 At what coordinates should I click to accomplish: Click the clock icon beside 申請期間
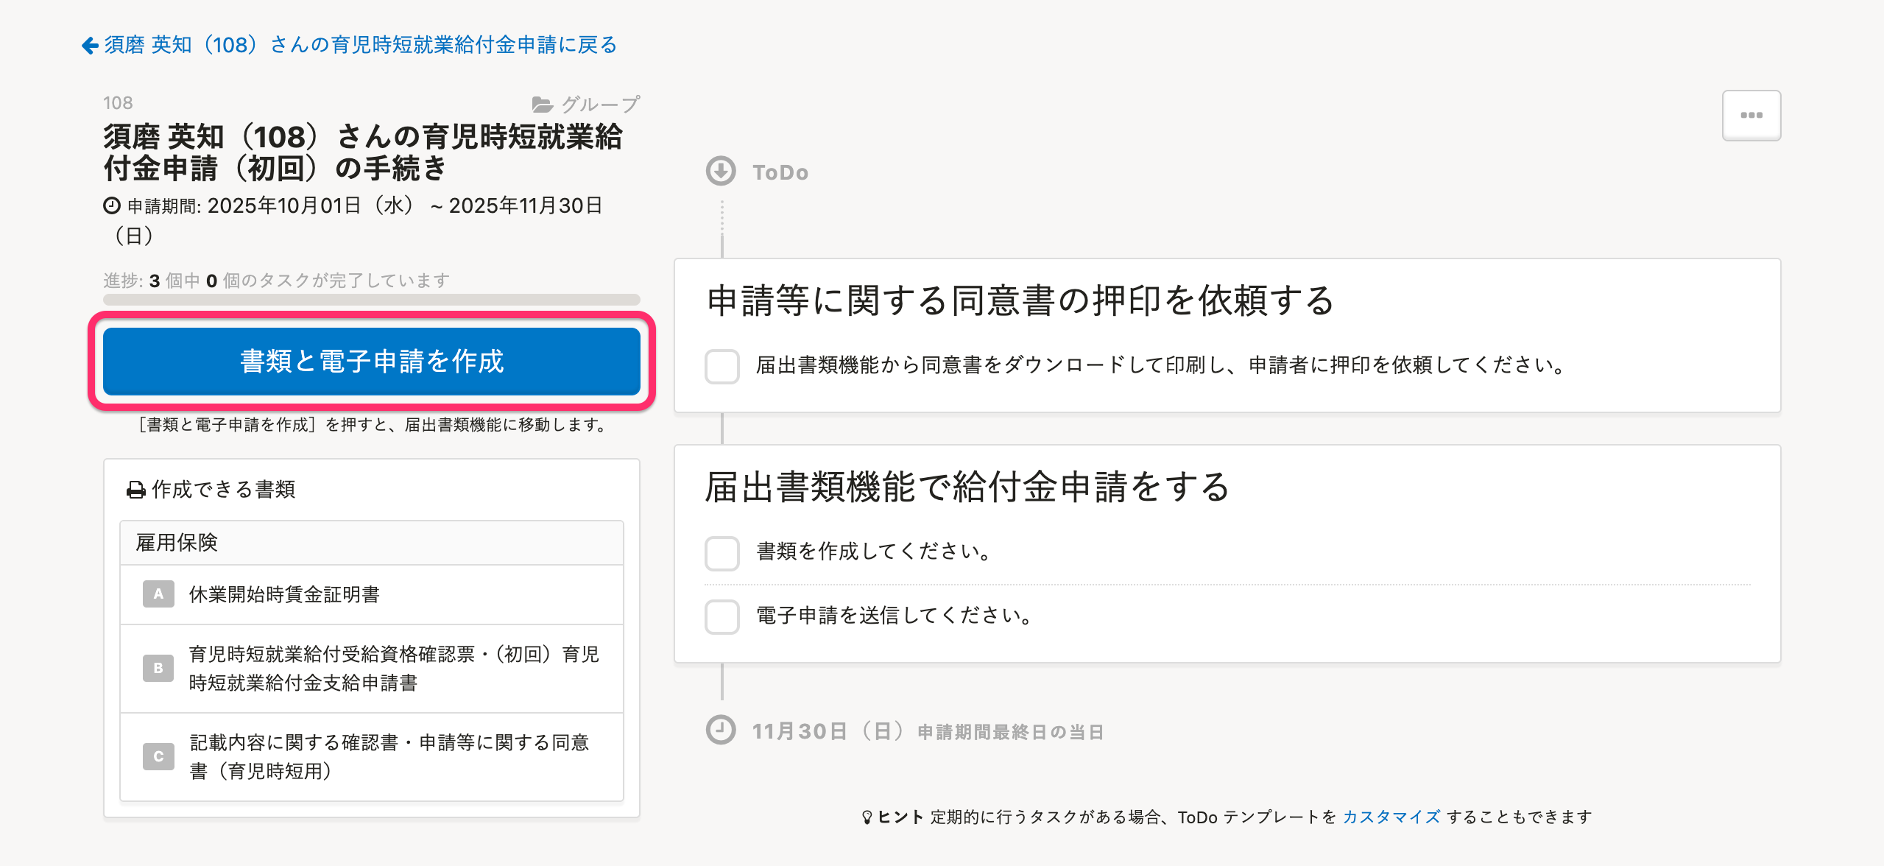tap(112, 205)
